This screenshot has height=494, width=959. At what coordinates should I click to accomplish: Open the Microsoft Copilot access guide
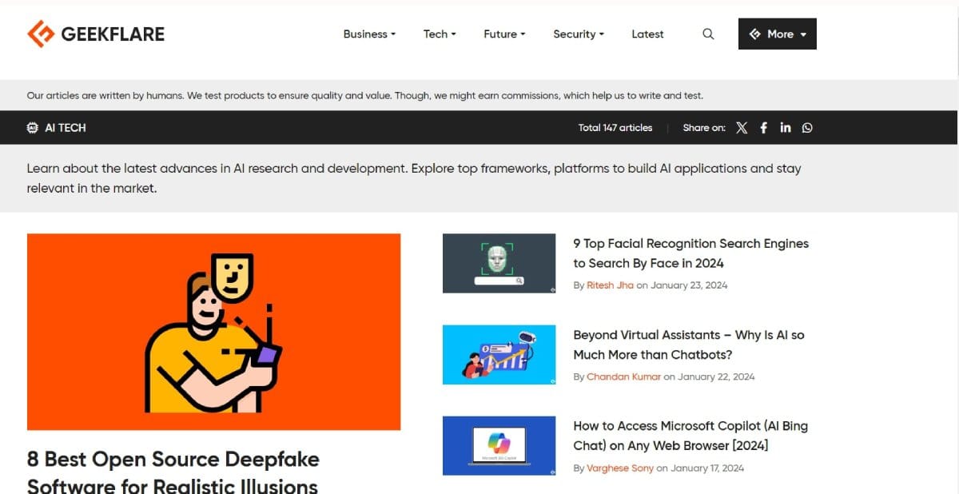click(x=690, y=436)
